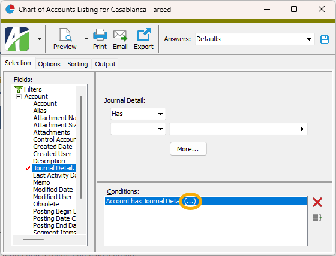
Task: Switch to the Options tab
Action: (x=49, y=64)
